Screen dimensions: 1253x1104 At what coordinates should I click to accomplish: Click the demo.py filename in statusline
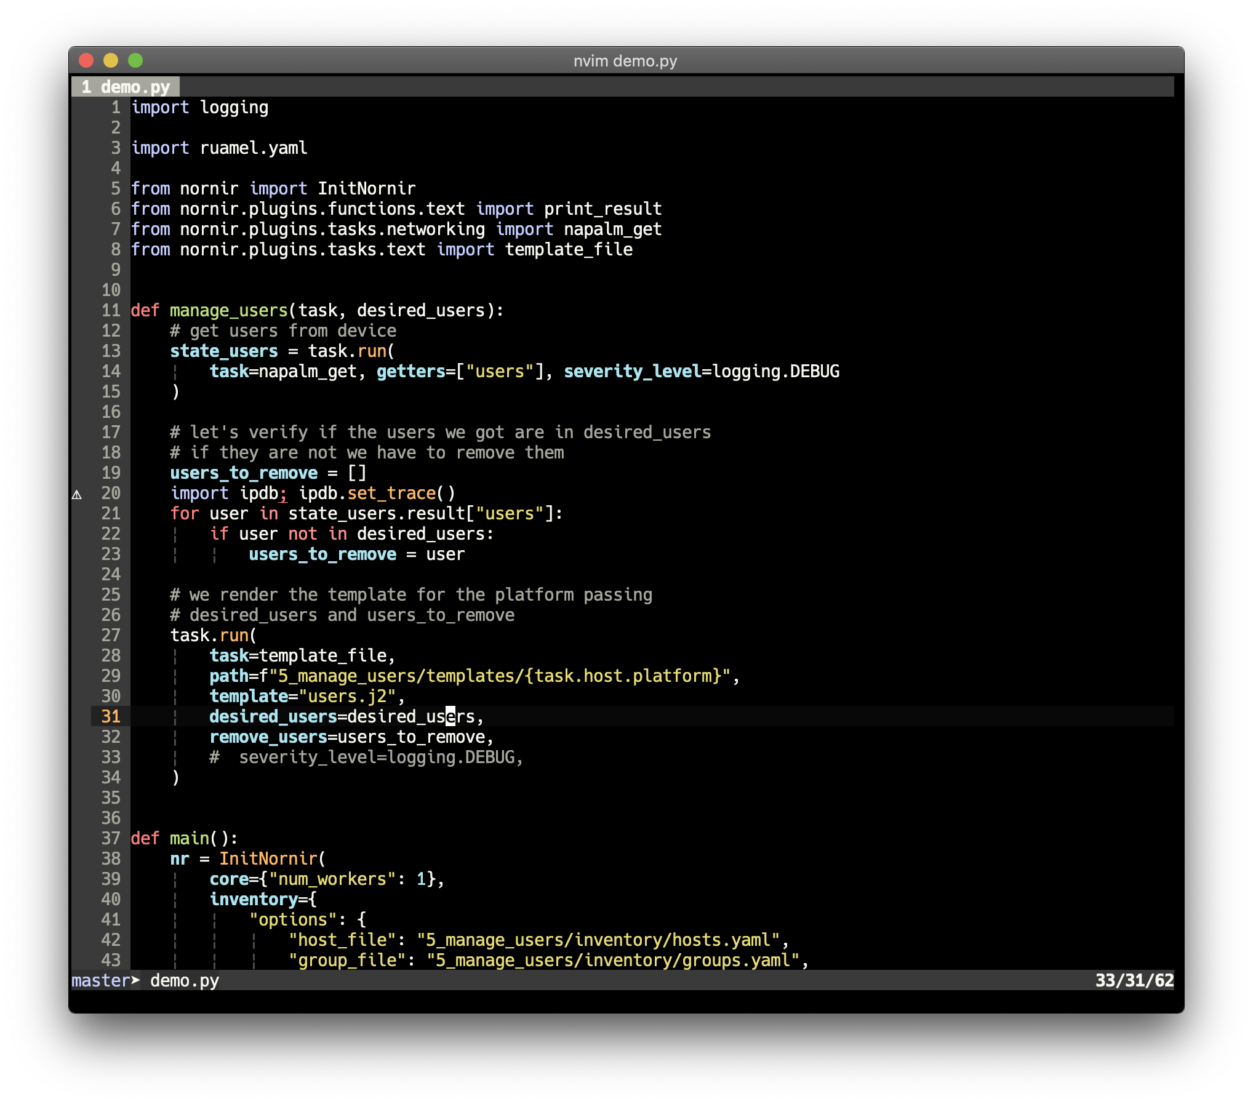point(185,980)
